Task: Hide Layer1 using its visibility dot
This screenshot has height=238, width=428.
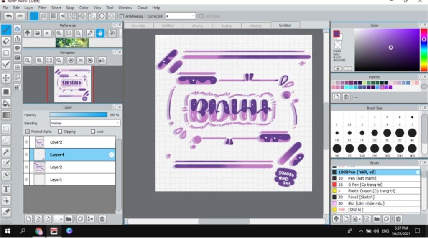Action: 26,180
